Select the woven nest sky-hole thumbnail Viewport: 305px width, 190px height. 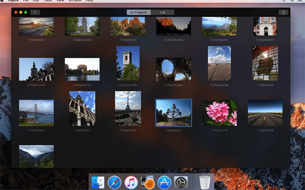pyautogui.click(x=173, y=69)
